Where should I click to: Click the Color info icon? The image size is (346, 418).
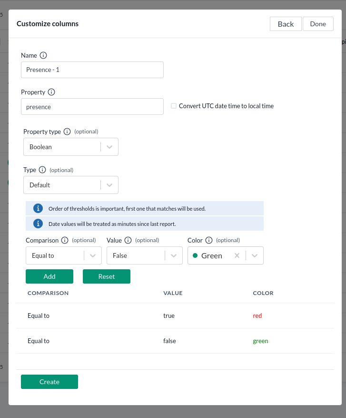[209, 240]
